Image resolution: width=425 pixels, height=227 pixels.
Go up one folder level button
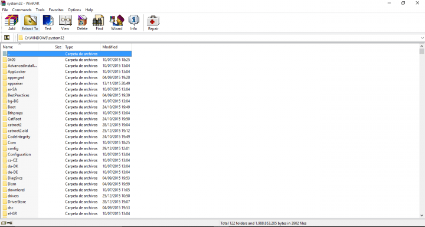[x=6, y=38]
